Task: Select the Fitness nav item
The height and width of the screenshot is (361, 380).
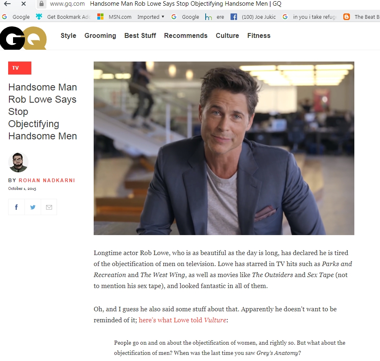Action: (259, 36)
